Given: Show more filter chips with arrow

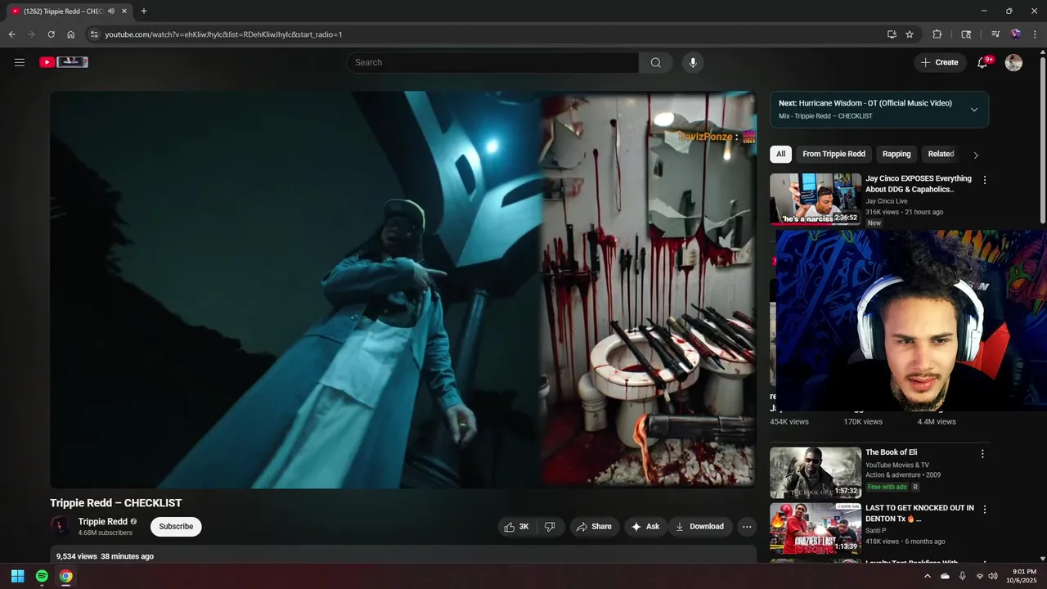Looking at the screenshot, I should click(x=975, y=155).
